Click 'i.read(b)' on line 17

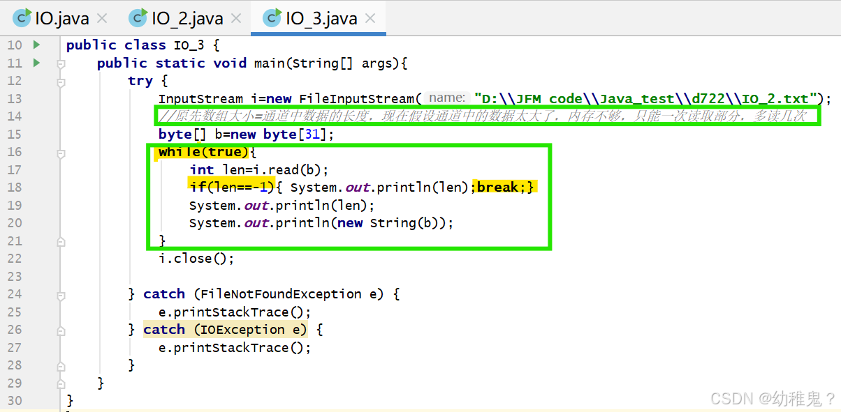coord(288,170)
